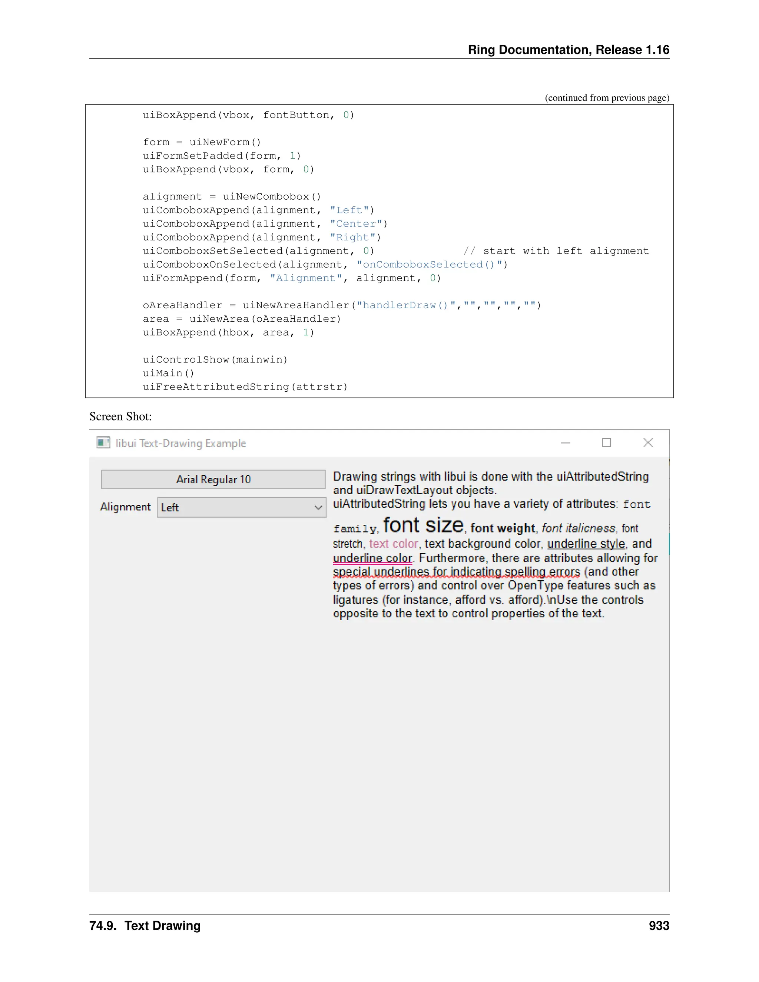Image resolution: width=759 pixels, height=982 pixels.
Task: Click the uiMain() code line
Action: click(x=169, y=373)
